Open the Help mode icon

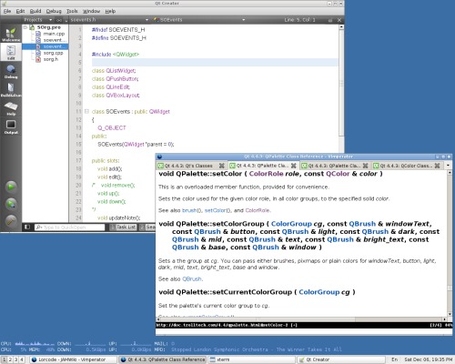click(11, 108)
